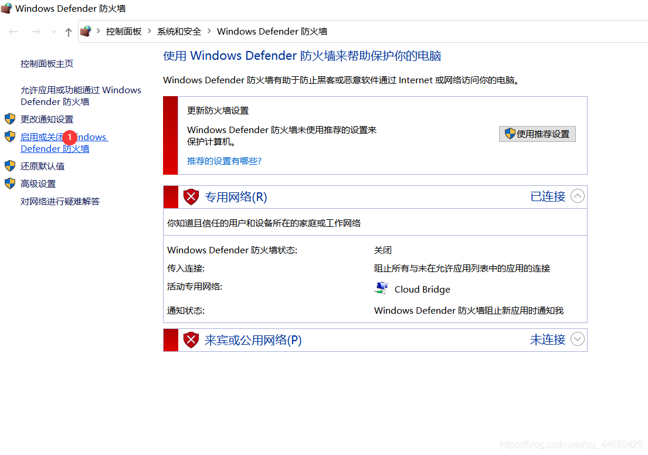The height and width of the screenshot is (455, 648).
Task: Click the 更新防火墙设置 heading text
Action: pyautogui.click(x=218, y=111)
